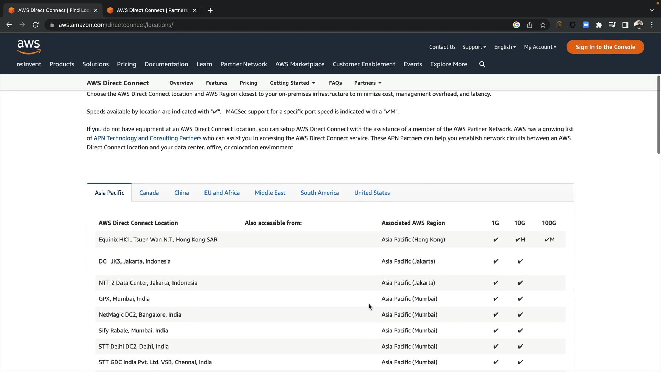
Task: Switch to the United States tab
Action: click(372, 193)
